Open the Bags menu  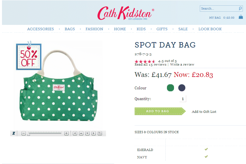click(x=70, y=29)
